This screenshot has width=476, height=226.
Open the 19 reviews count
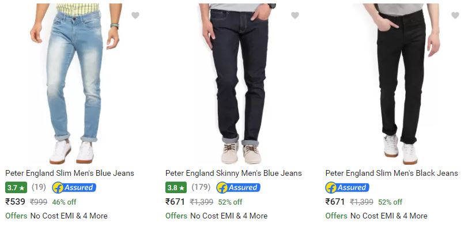tap(39, 187)
